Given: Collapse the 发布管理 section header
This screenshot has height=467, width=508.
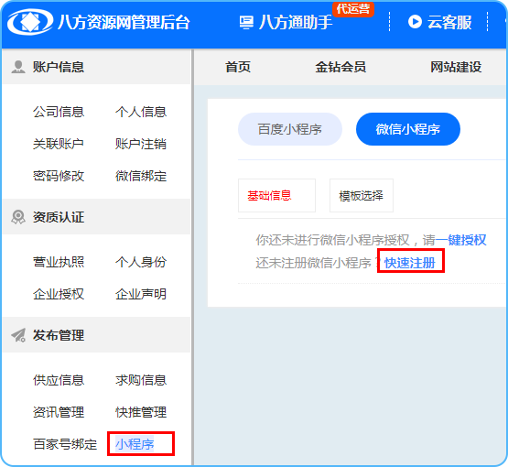Looking at the screenshot, I should click(96, 335).
